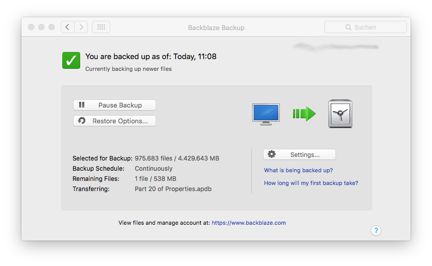
Task: Go back with the left chevron button
Action: point(67,27)
